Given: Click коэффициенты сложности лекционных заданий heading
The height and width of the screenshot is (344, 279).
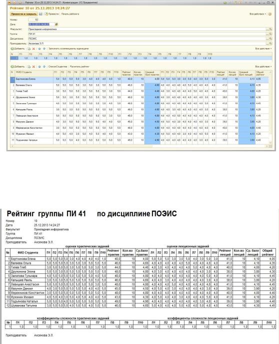Looking at the screenshot, I should (202, 318).
